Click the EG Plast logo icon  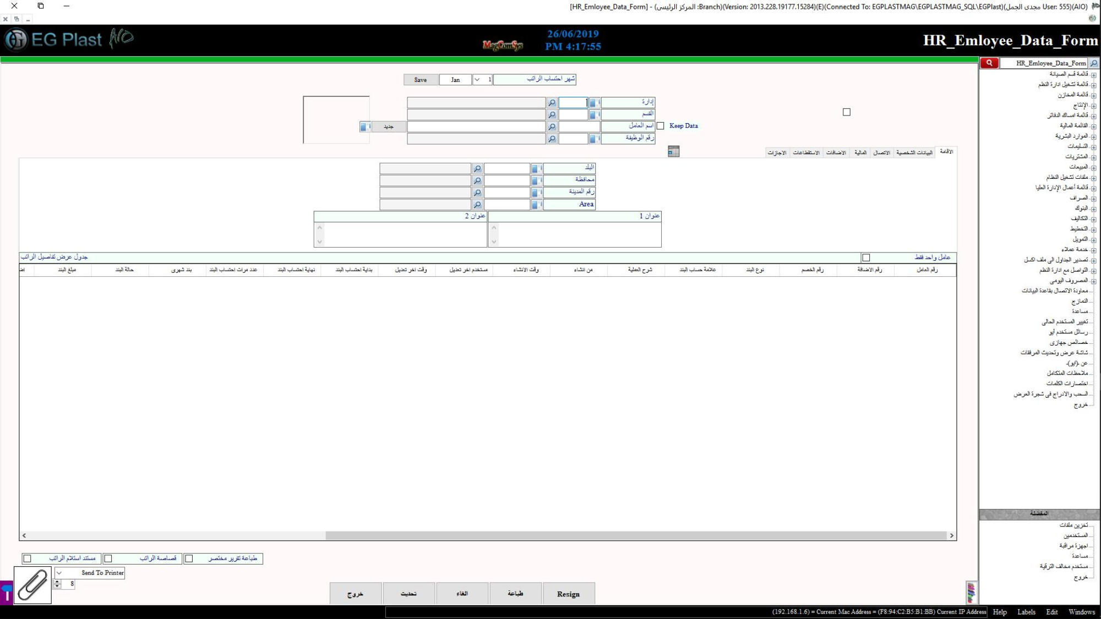coord(16,40)
